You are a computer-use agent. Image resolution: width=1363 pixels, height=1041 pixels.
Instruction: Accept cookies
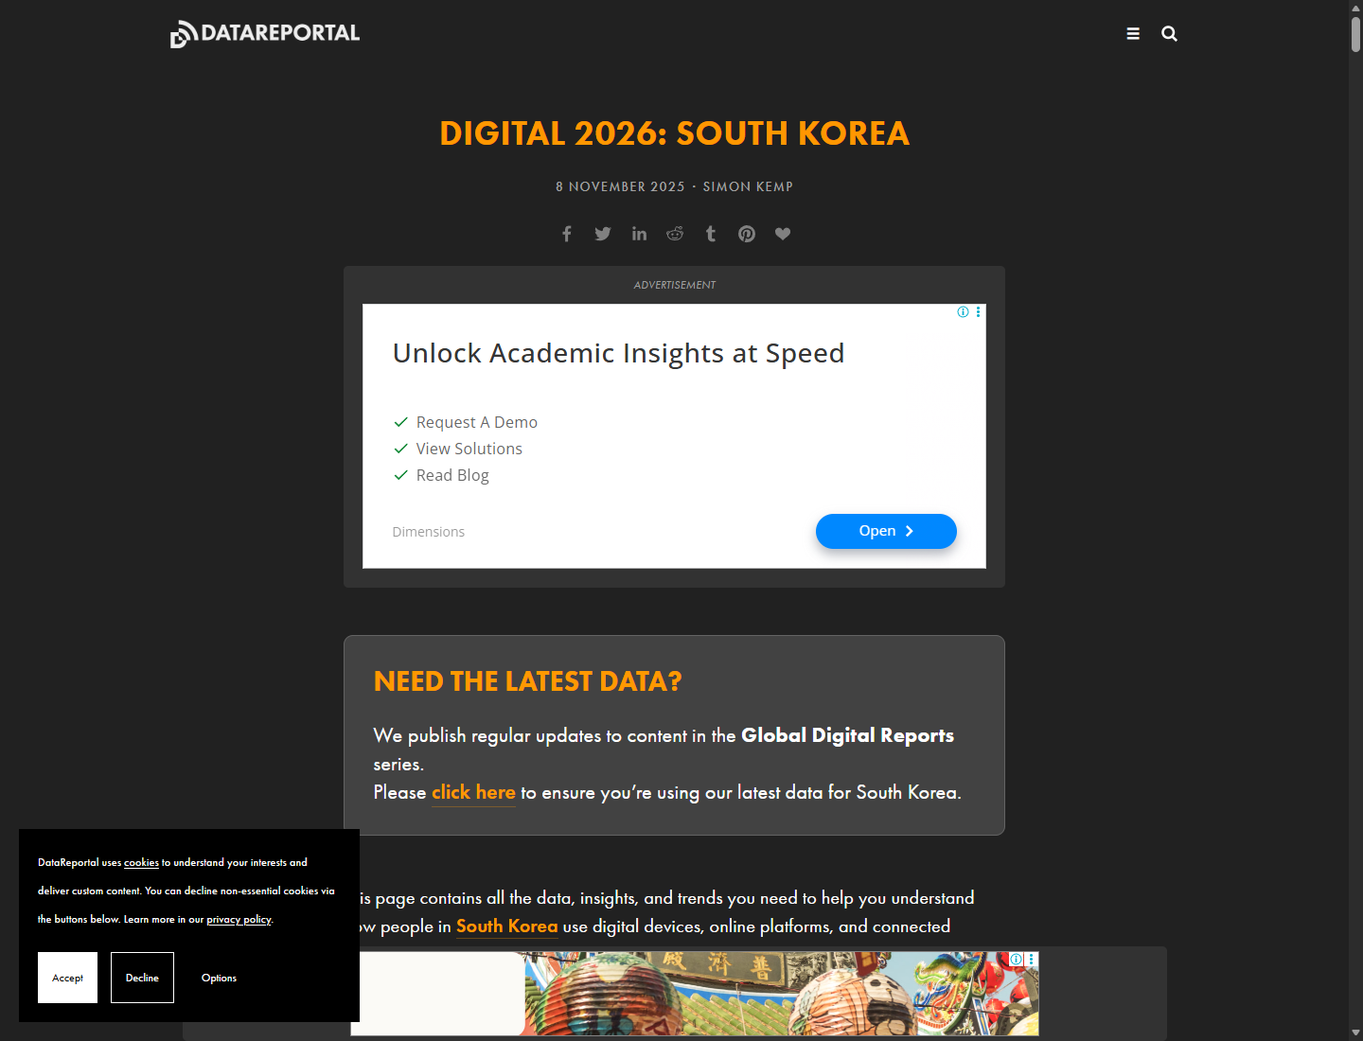click(67, 978)
